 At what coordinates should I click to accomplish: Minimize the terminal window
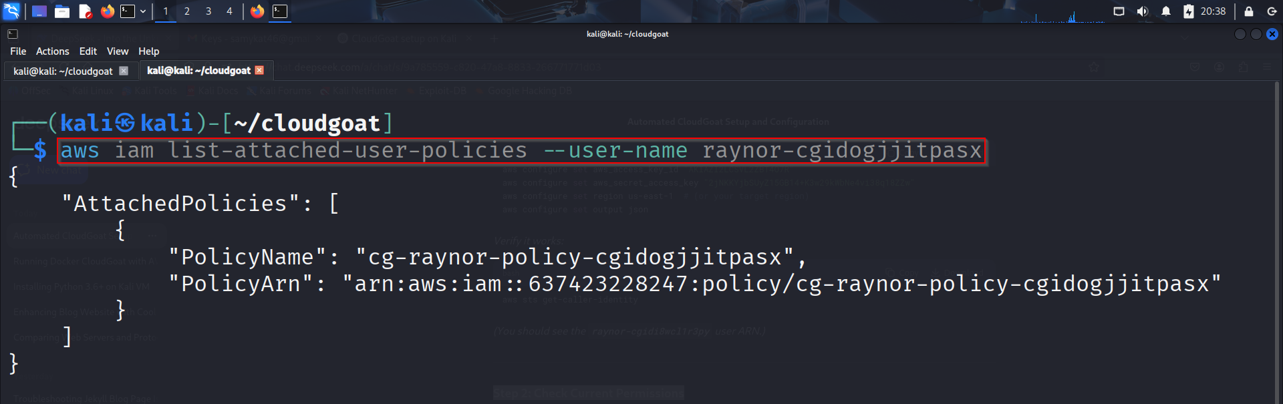click(1240, 34)
